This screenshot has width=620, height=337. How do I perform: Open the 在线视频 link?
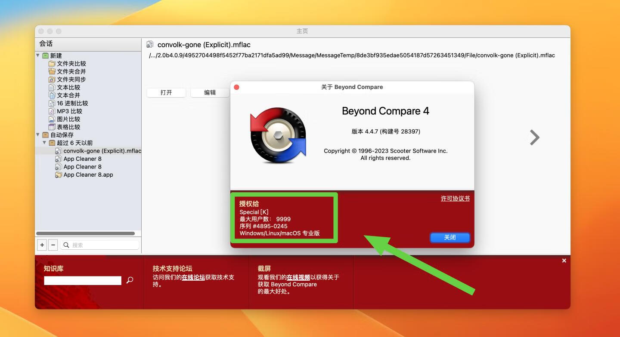coord(298,277)
